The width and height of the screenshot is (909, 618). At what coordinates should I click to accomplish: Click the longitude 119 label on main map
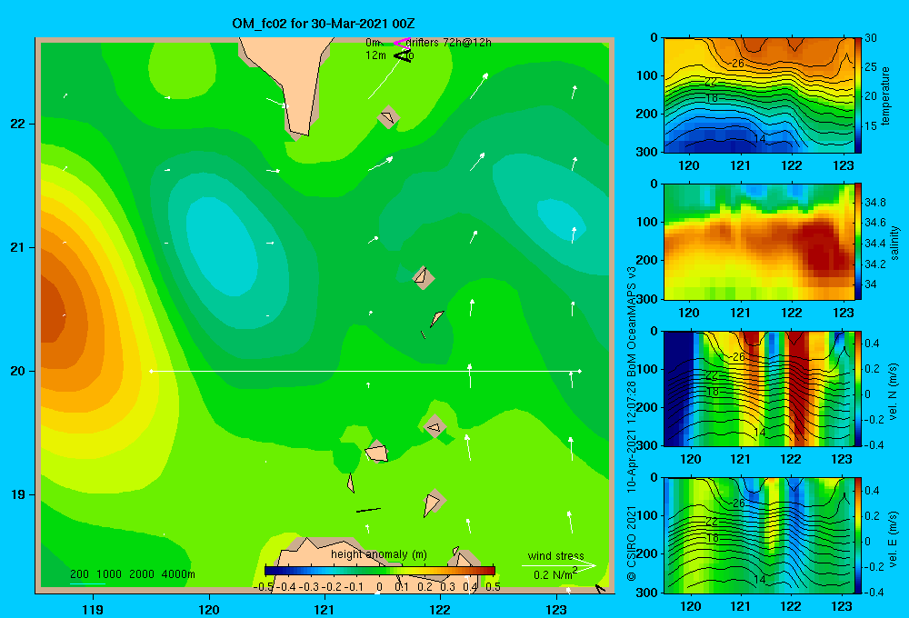93,609
